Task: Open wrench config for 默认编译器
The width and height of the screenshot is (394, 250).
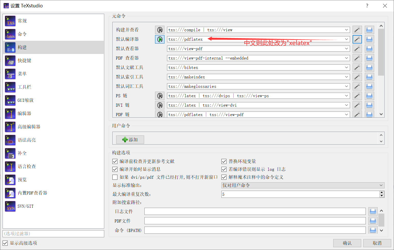Action: (x=357, y=39)
